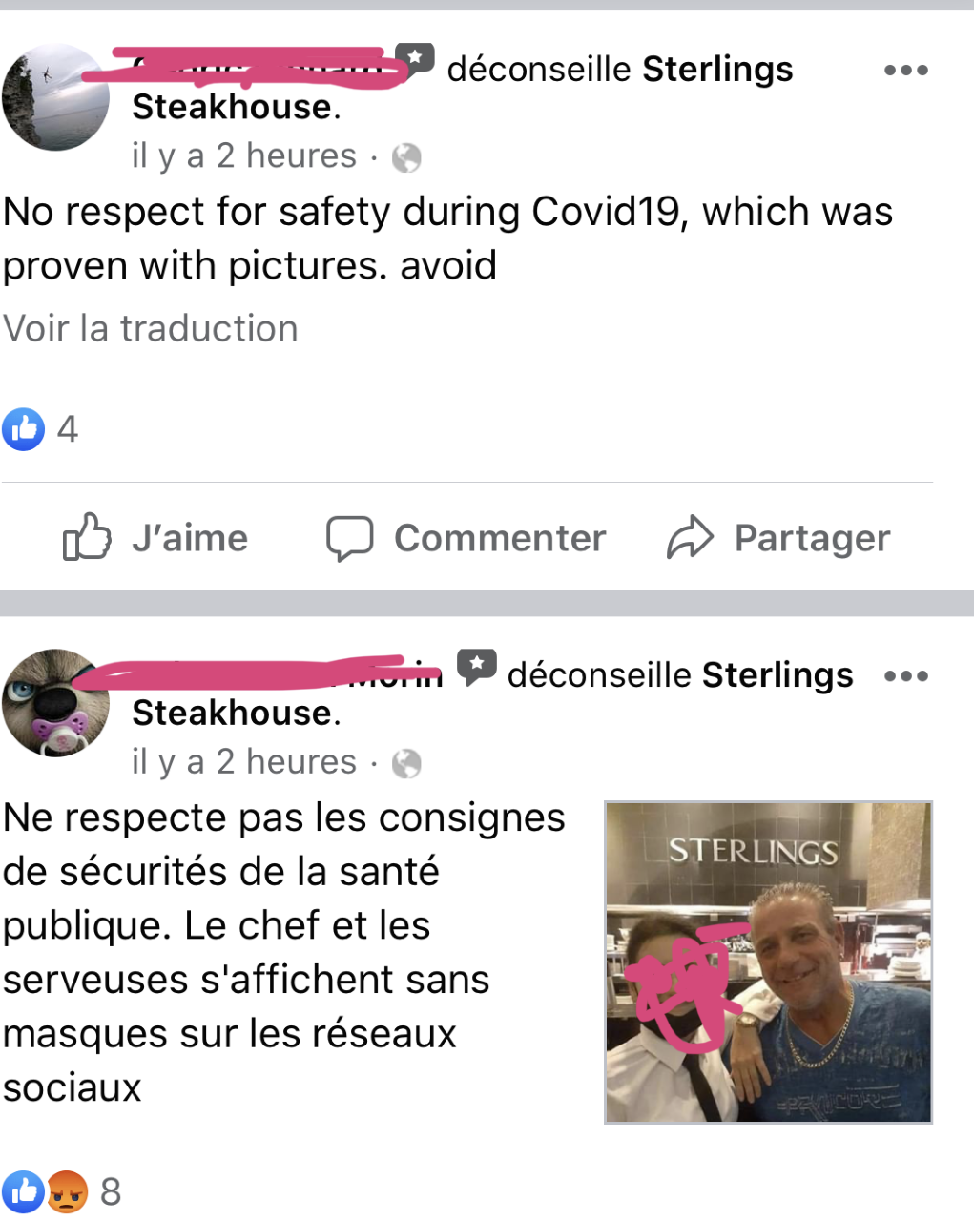Open the Sterlings restaurant photo attachment
Screen dimensions: 974x1221
(x=768, y=962)
